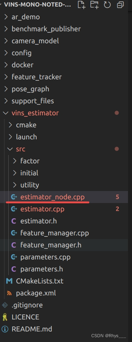Screen dimensions: 132x342
Task: Click the key icon of LICENCE
Action: (5, 317)
